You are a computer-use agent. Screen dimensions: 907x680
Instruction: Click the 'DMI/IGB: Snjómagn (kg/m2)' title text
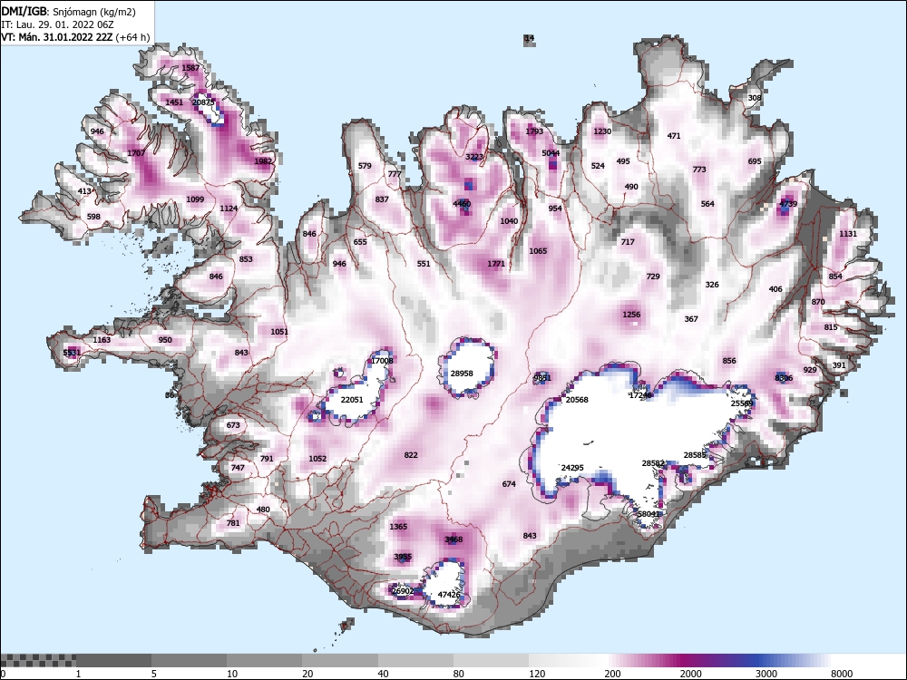click(68, 12)
